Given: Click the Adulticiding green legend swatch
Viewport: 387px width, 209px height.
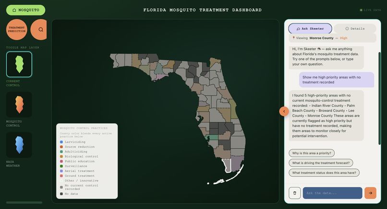Looking at the screenshot, I should 61,151.
